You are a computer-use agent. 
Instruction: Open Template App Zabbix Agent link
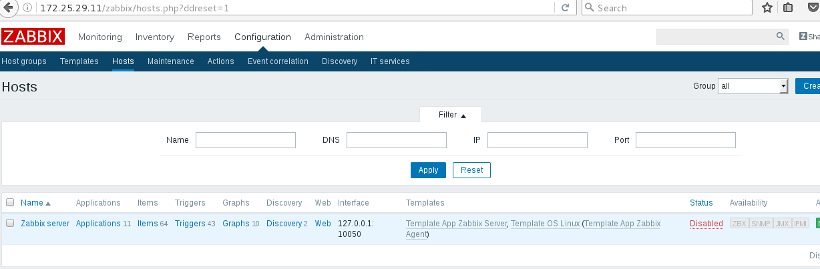[622, 224]
